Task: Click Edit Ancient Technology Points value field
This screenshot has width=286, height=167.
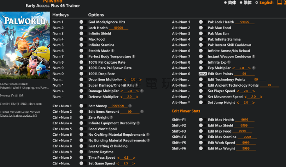Action: [x=270, y=85]
